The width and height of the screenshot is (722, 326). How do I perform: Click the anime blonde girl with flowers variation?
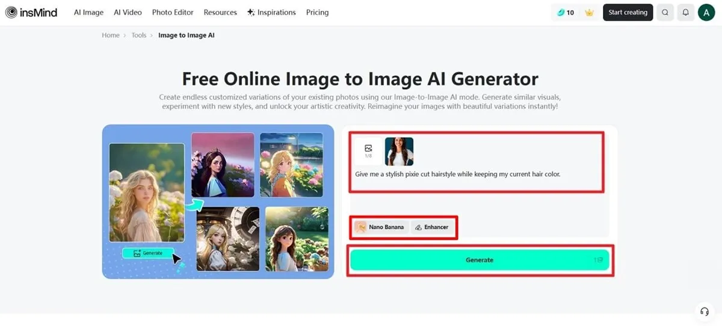point(291,165)
